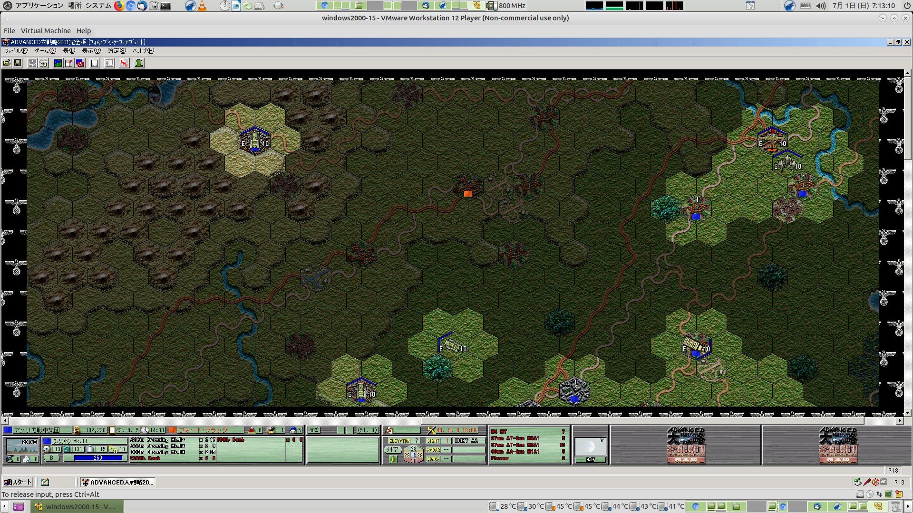Open the 設定(S) menu
This screenshot has height=513, width=913.
[117, 51]
